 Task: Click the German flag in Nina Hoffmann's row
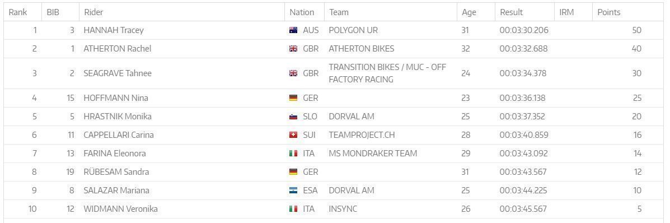293,98
